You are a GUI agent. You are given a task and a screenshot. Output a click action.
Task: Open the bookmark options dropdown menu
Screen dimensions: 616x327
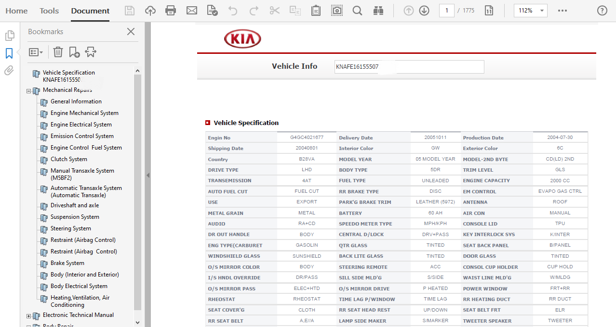coord(36,52)
